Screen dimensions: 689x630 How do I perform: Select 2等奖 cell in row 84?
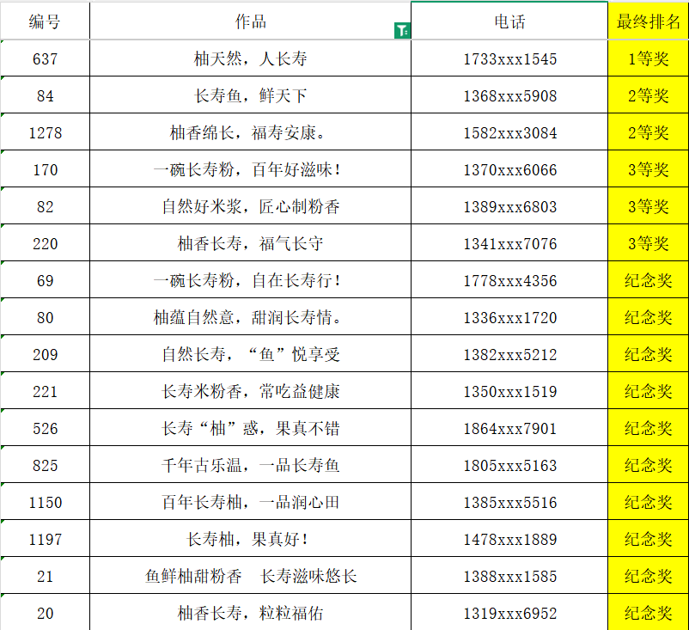point(648,95)
